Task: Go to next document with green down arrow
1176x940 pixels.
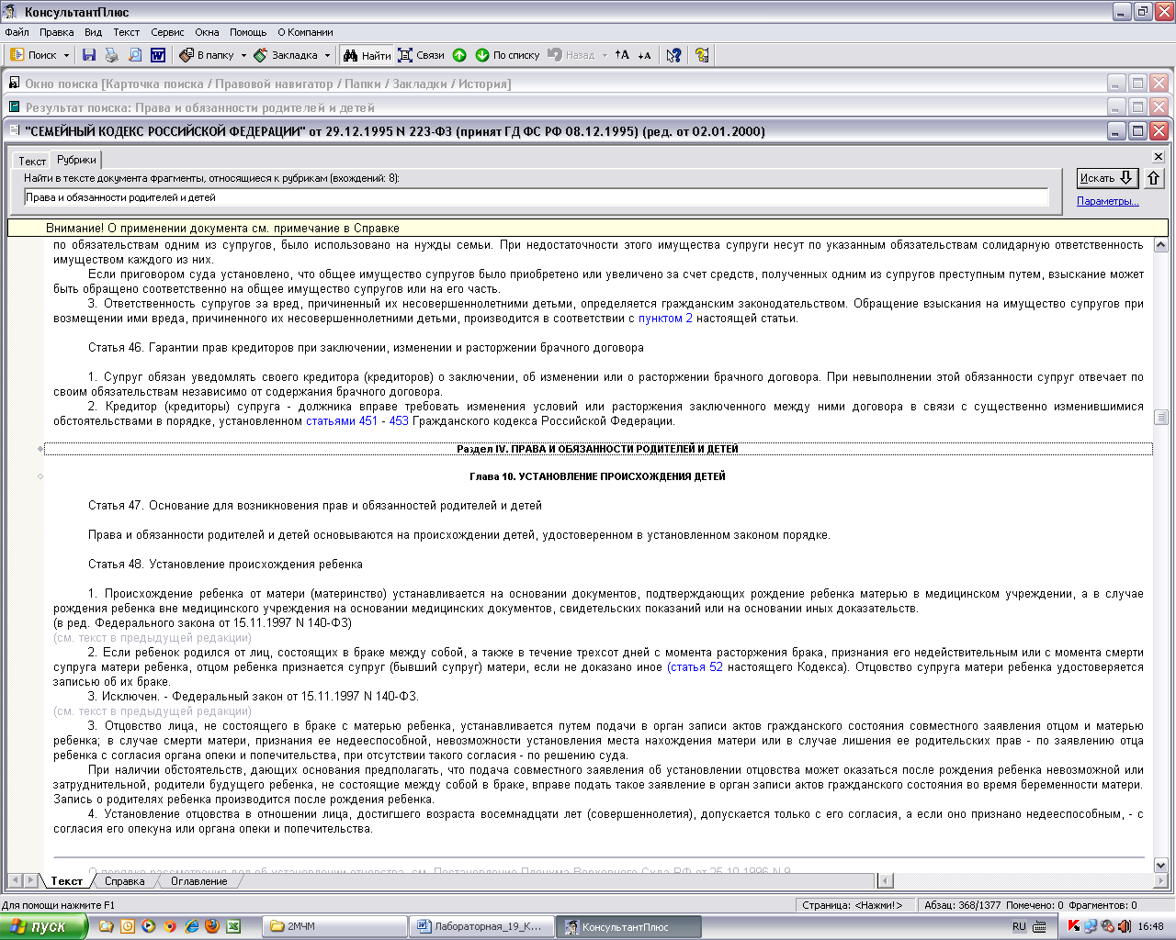Action: click(x=482, y=55)
